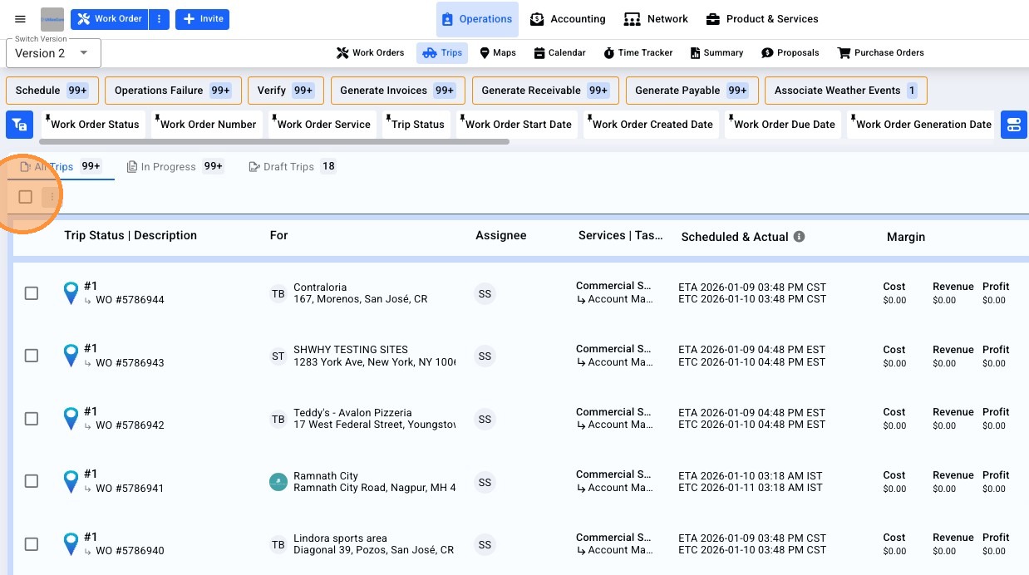Click the filter icon button

[x=19, y=125]
